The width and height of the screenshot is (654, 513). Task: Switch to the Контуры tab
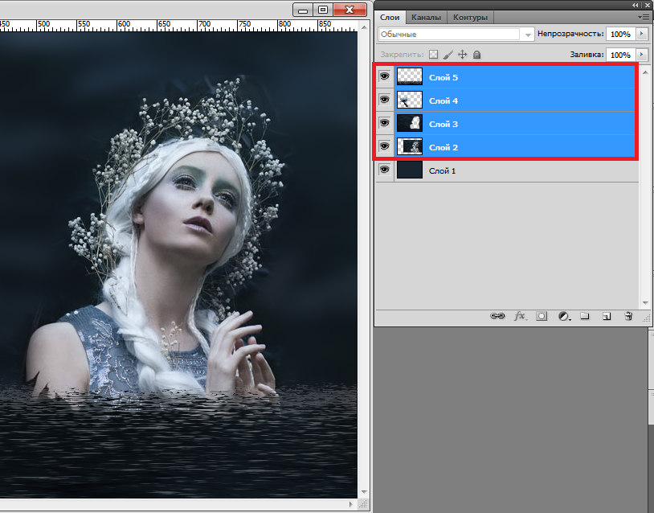coord(470,17)
